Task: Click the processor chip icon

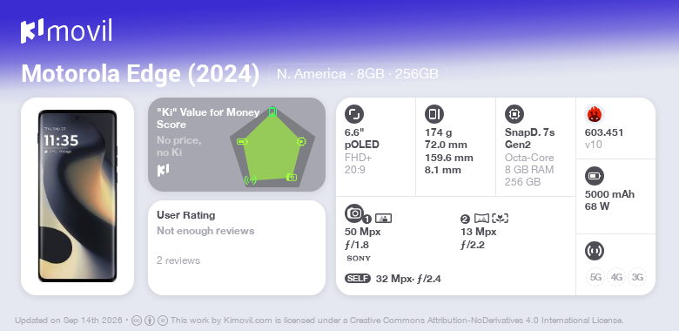Action: [x=514, y=114]
